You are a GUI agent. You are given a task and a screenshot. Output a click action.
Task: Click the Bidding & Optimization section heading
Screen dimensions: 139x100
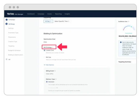53,34
